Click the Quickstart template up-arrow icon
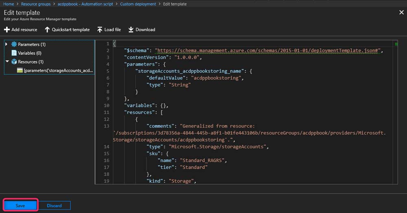Screen dimensions: 407x213 [x=47, y=30]
